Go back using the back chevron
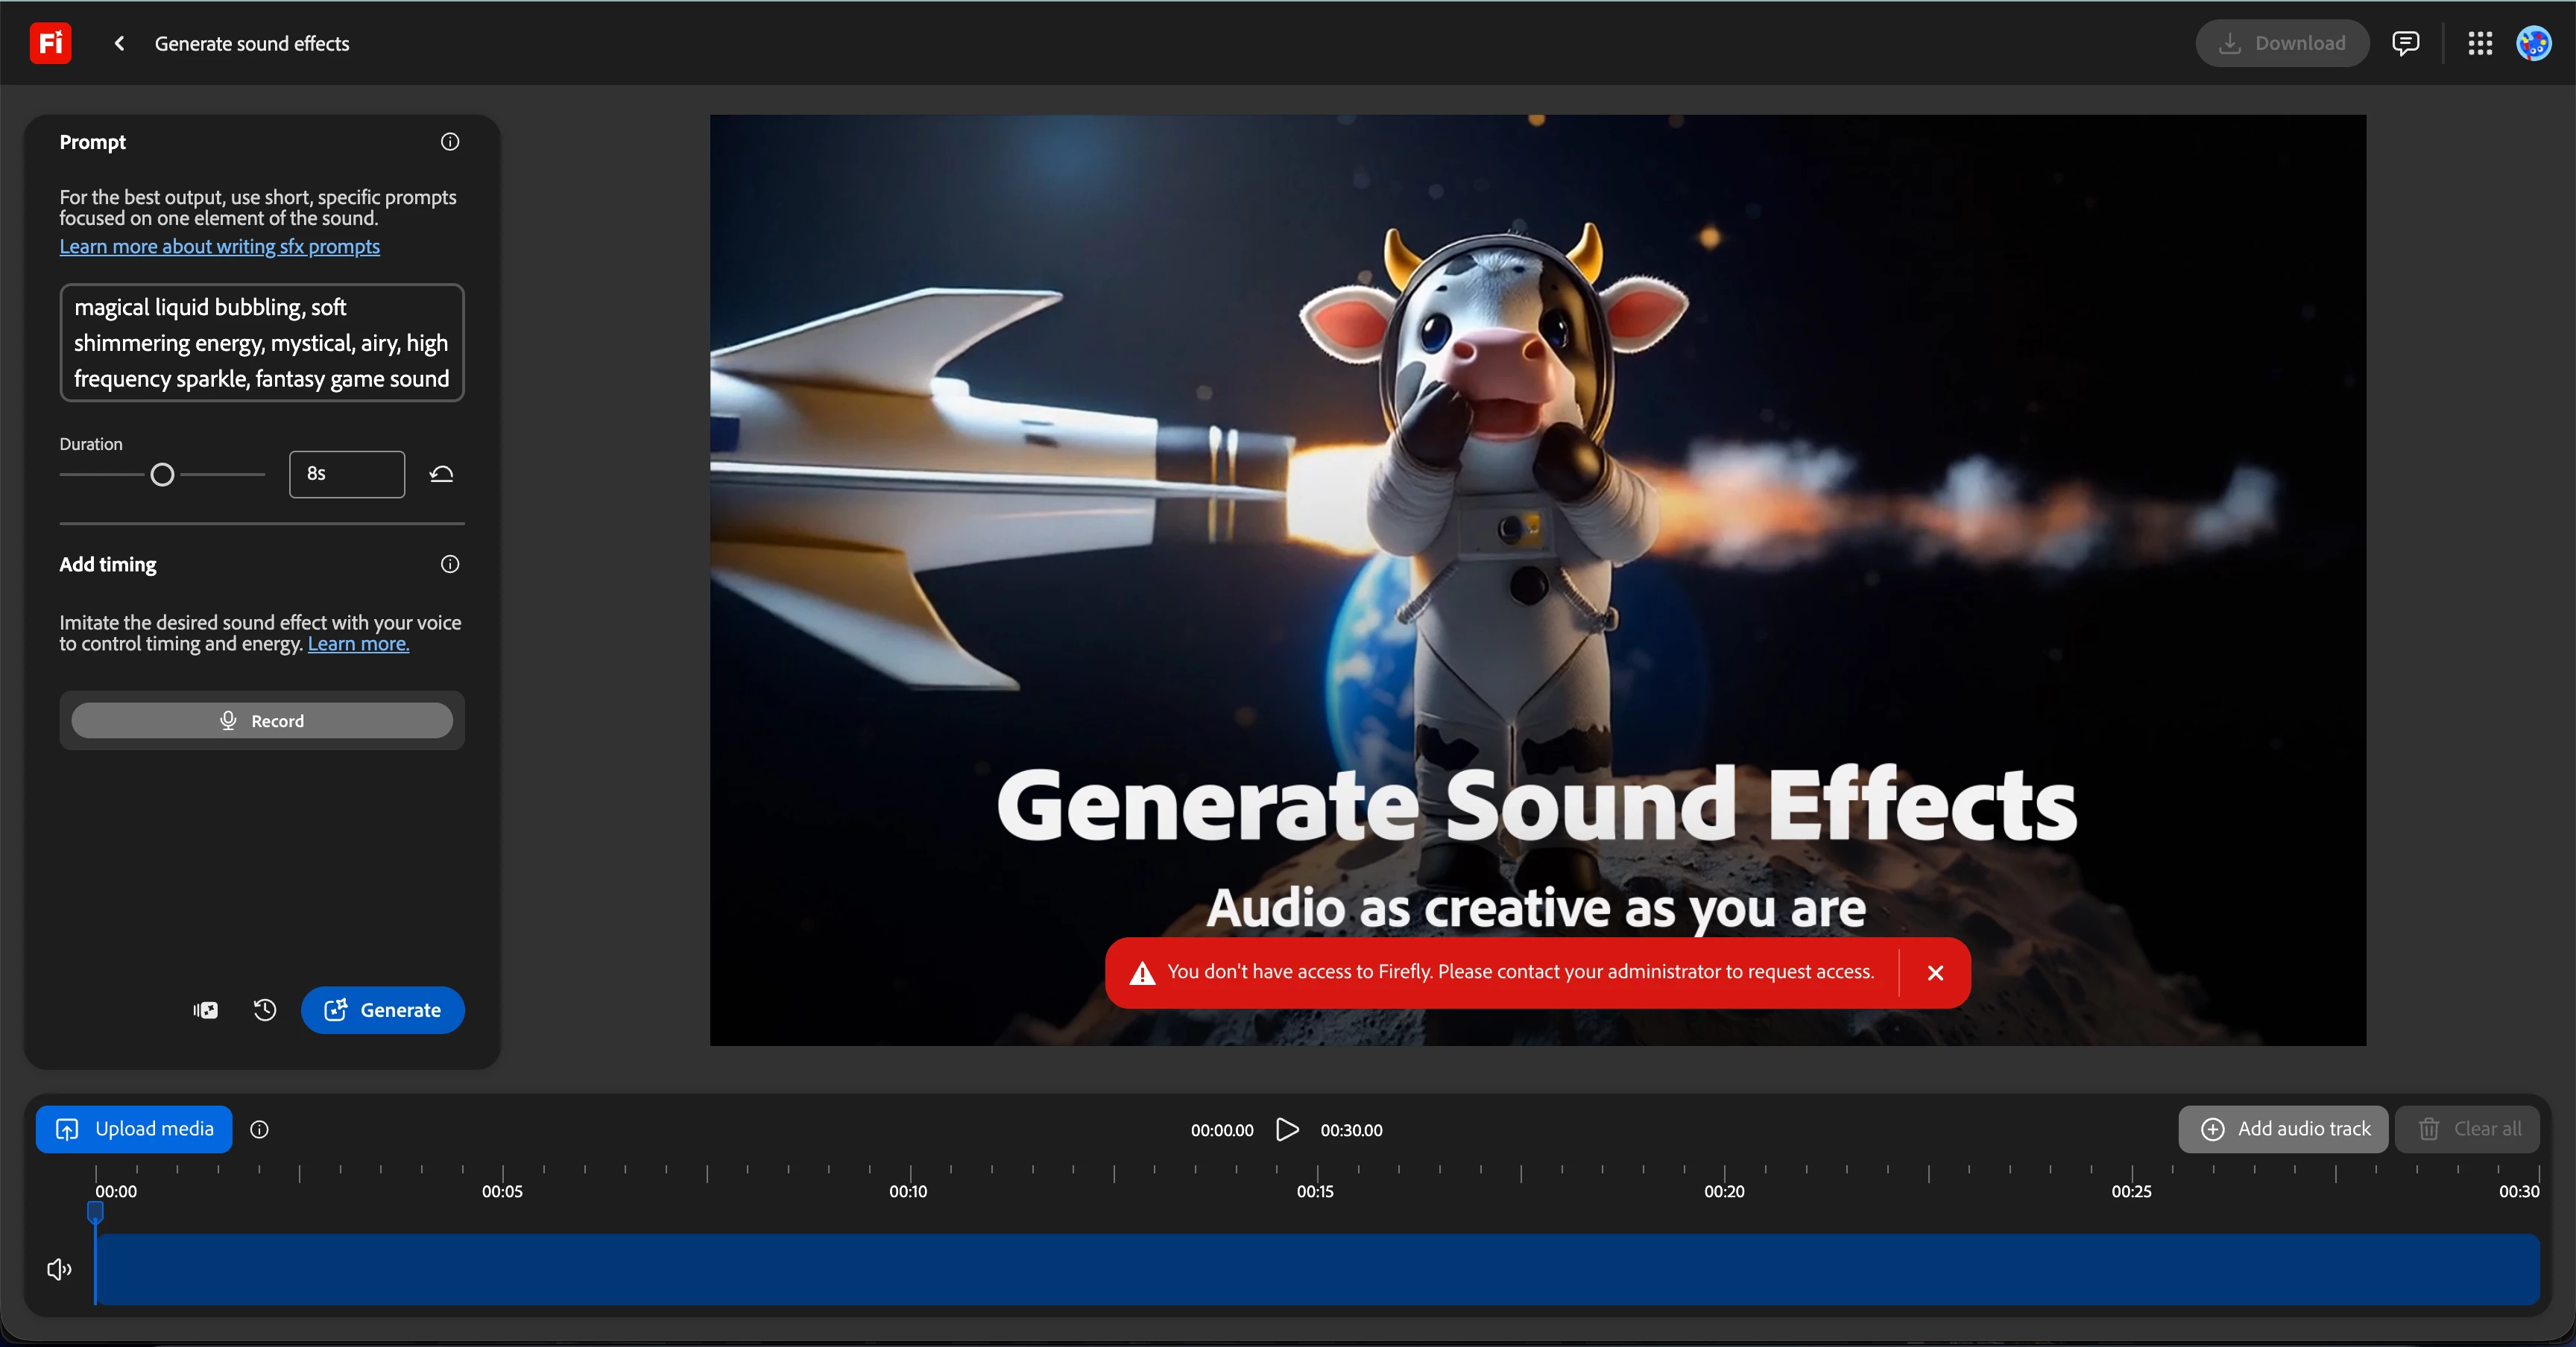 119,43
